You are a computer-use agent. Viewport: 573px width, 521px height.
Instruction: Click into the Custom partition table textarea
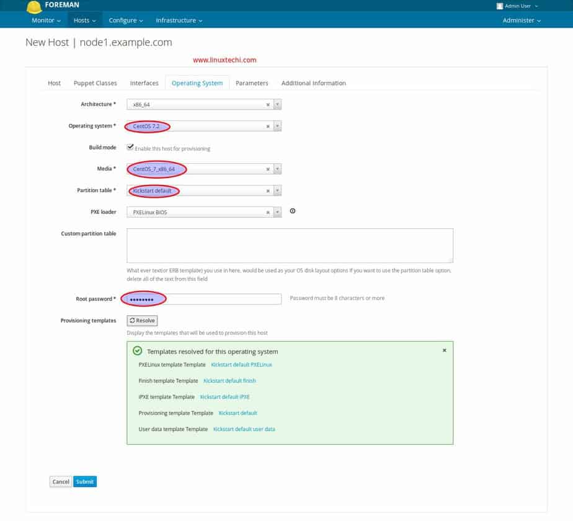click(290, 246)
